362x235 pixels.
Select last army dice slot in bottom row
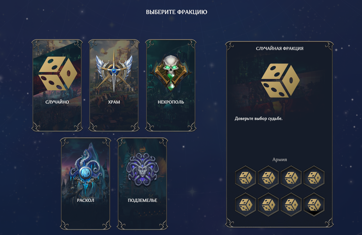tap(314, 205)
